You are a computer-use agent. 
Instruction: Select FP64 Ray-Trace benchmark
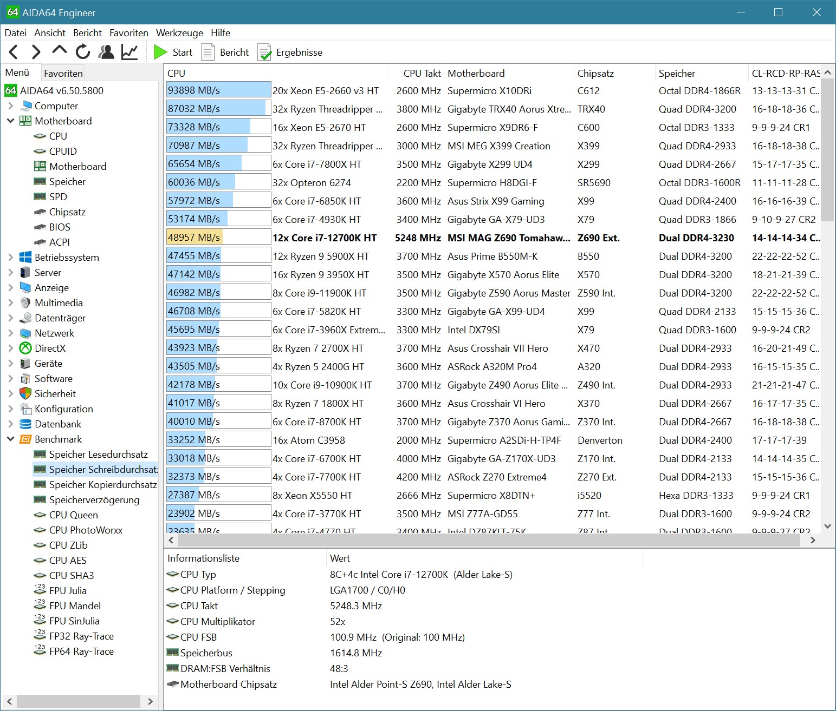(81, 651)
